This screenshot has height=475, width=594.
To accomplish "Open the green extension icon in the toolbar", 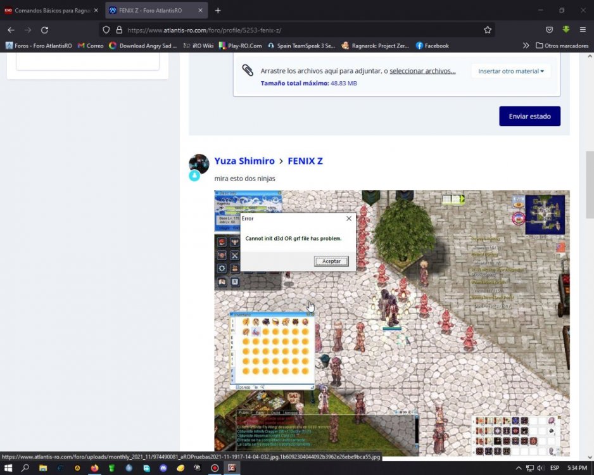I will point(566,29).
